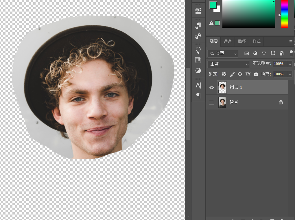Filter layers by shape type
Viewport: 295px width, 220px height.
(273, 53)
